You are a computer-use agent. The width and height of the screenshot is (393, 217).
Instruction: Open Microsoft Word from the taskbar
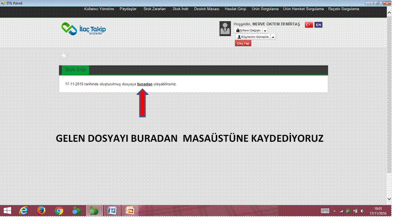(112, 211)
